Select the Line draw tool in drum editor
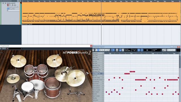Viewport: 181px width, 102px height. (107, 50)
